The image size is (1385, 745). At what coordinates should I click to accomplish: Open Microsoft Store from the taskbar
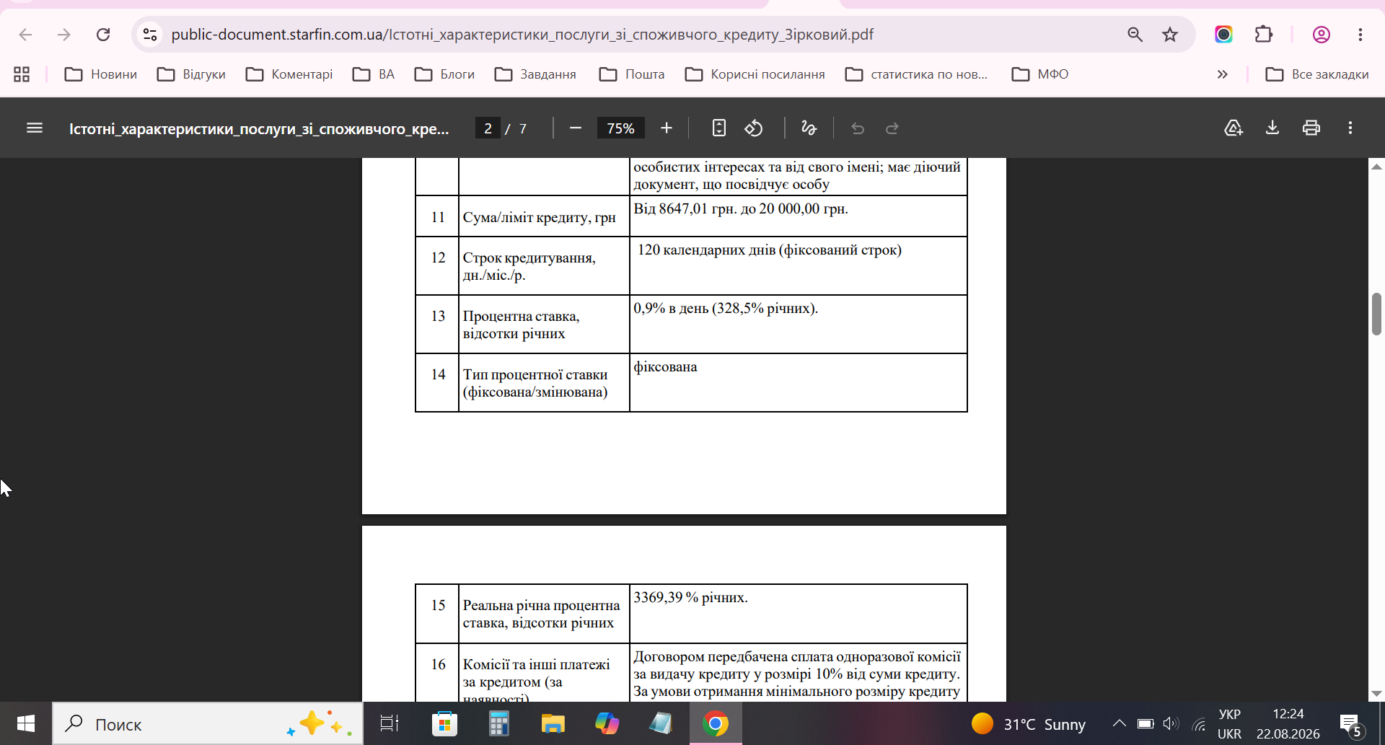pyautogui.click(x=444, y=723)
